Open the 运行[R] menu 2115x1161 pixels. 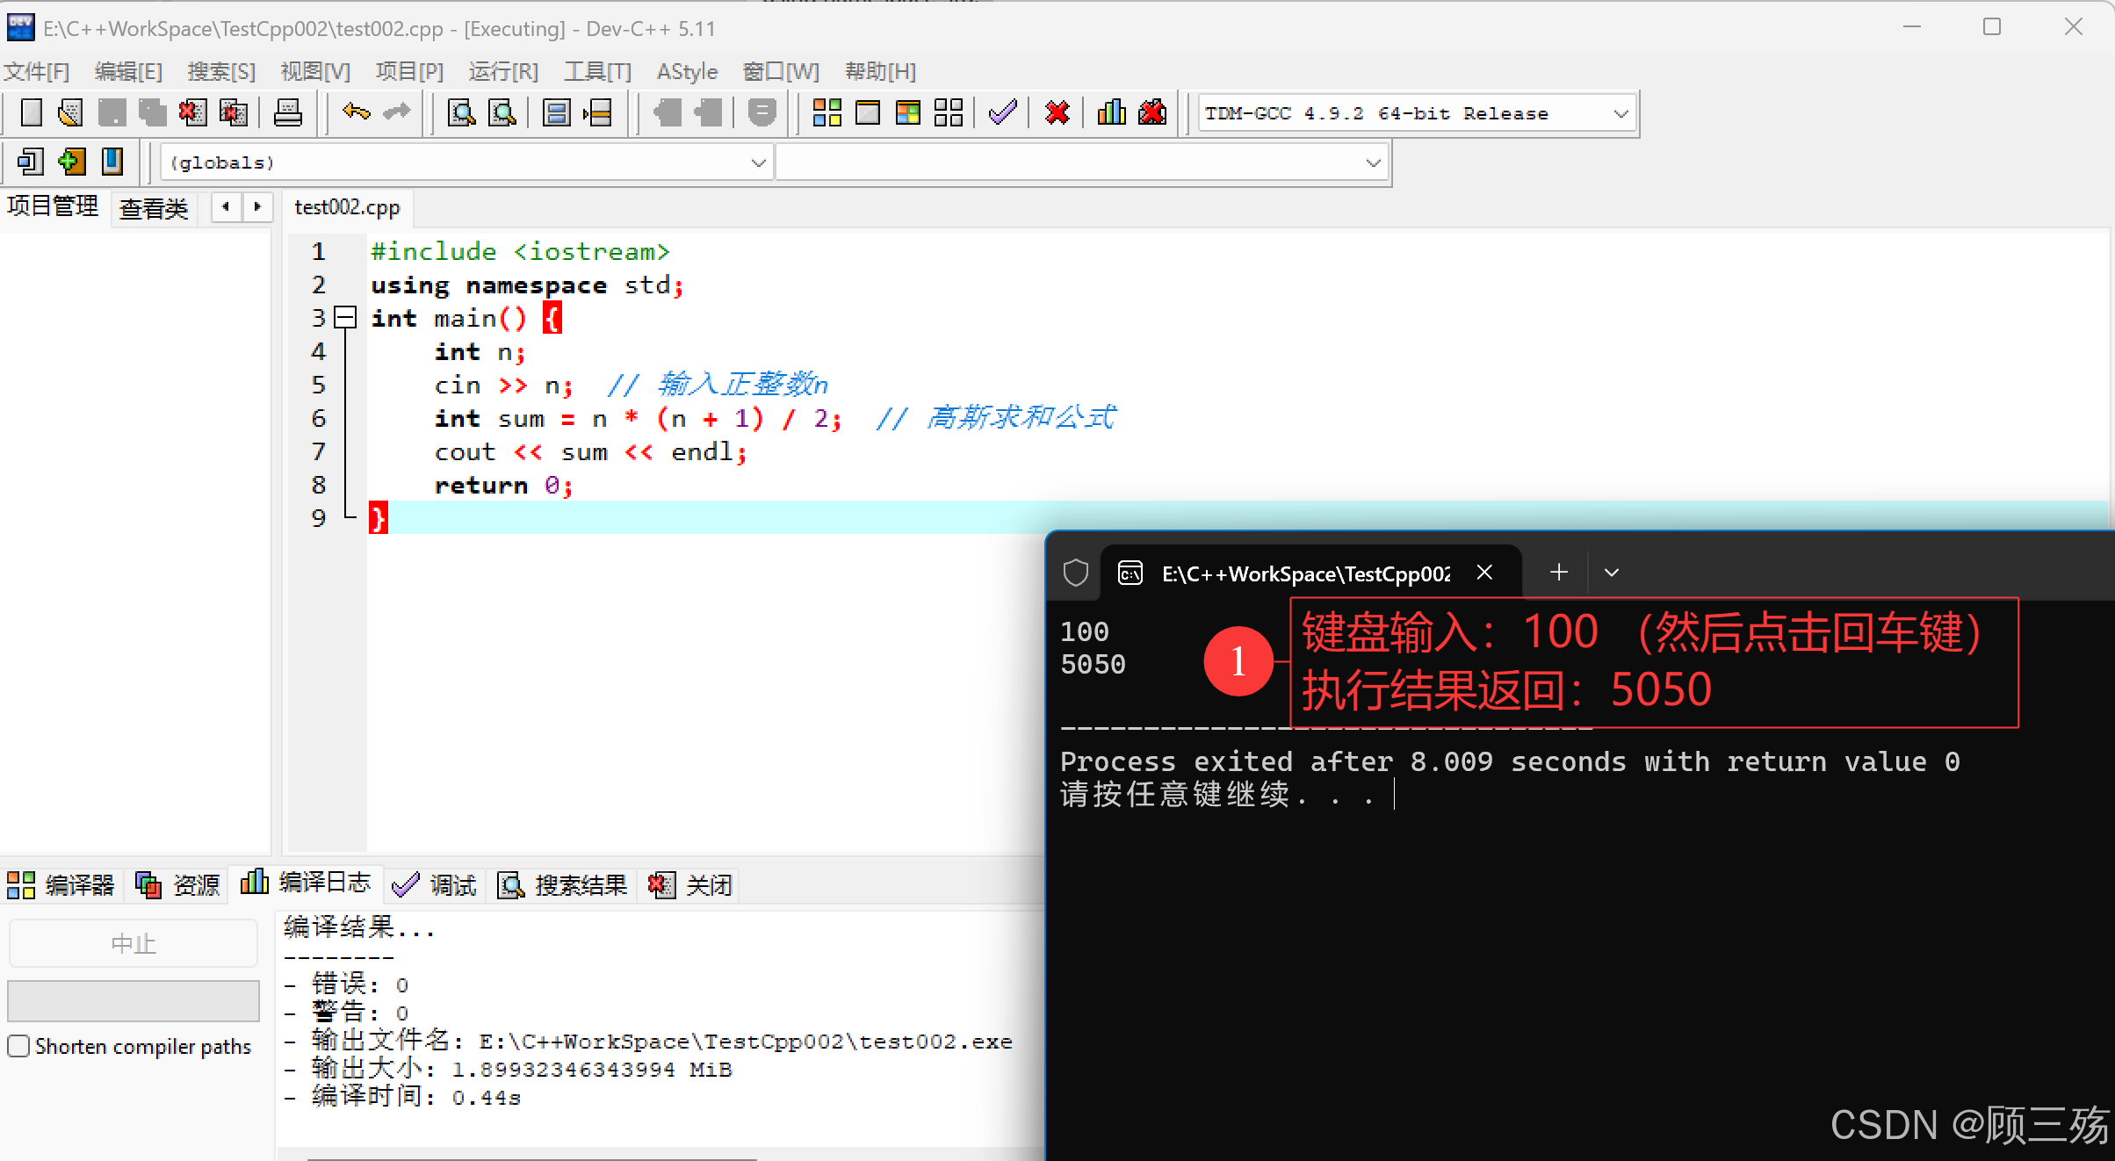click(502, 71)
